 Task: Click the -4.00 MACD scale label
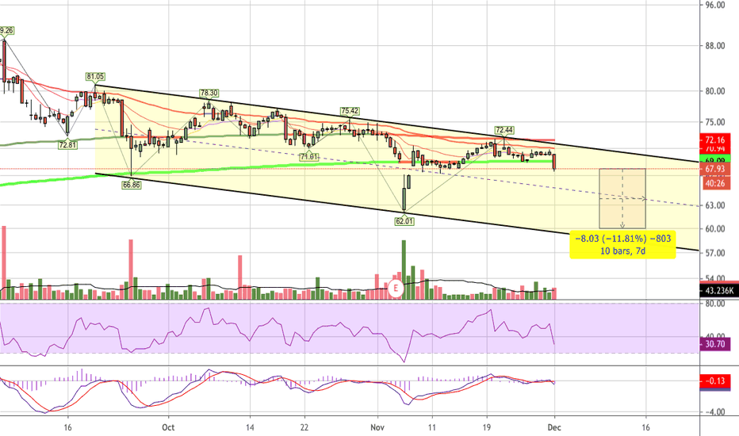(715, 412)
